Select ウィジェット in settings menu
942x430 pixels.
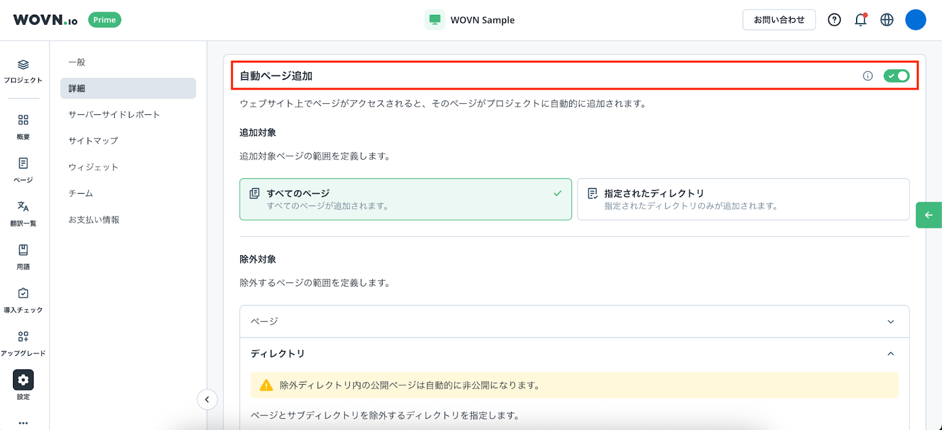click(94, 167)
